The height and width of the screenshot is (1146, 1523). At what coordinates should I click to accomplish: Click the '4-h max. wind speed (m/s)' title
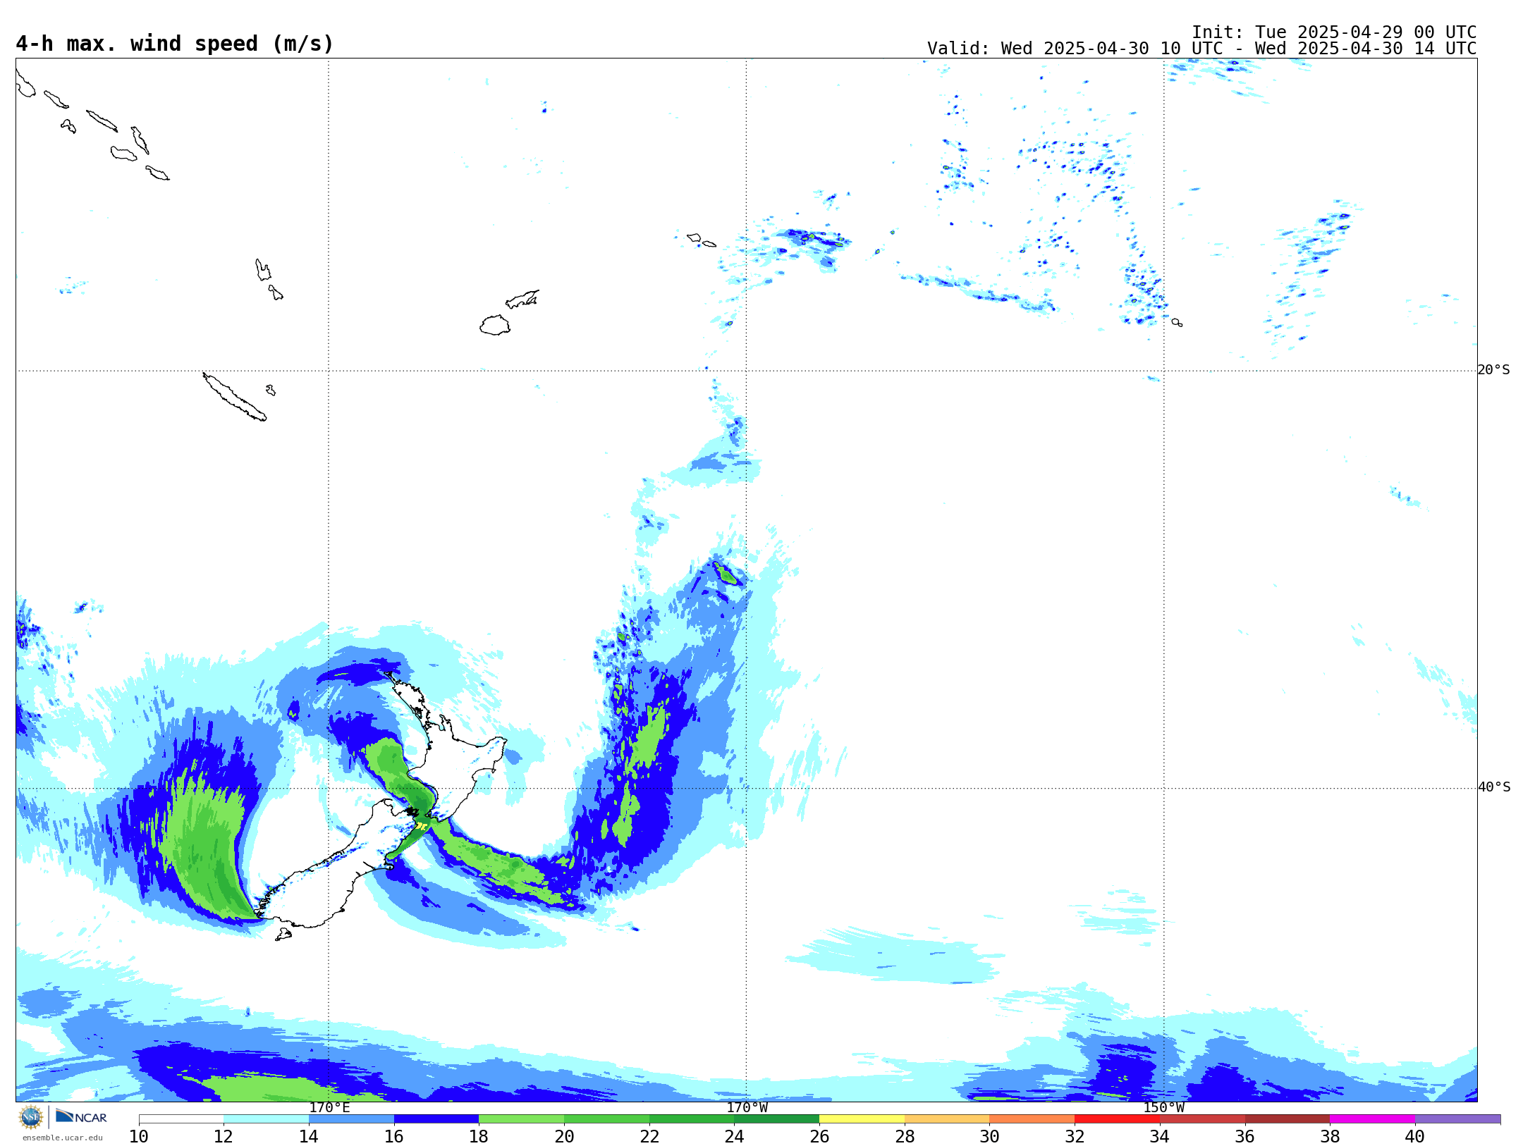tap(174, 44)
